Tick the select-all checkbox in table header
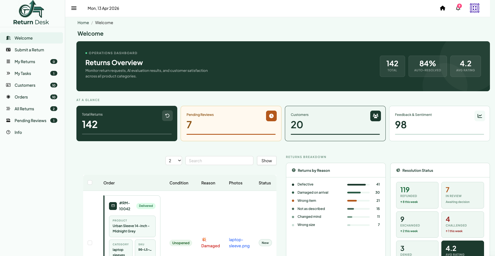 click(90, 182)
